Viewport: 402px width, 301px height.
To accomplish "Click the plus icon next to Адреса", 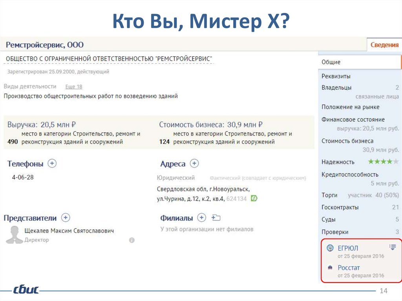I will tap(194, 163).
